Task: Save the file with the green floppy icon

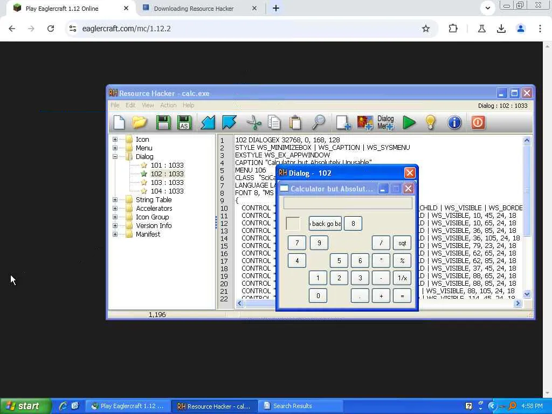Action: click(163, 122)
